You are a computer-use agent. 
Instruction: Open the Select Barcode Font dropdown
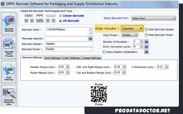[x=154, y=18]
